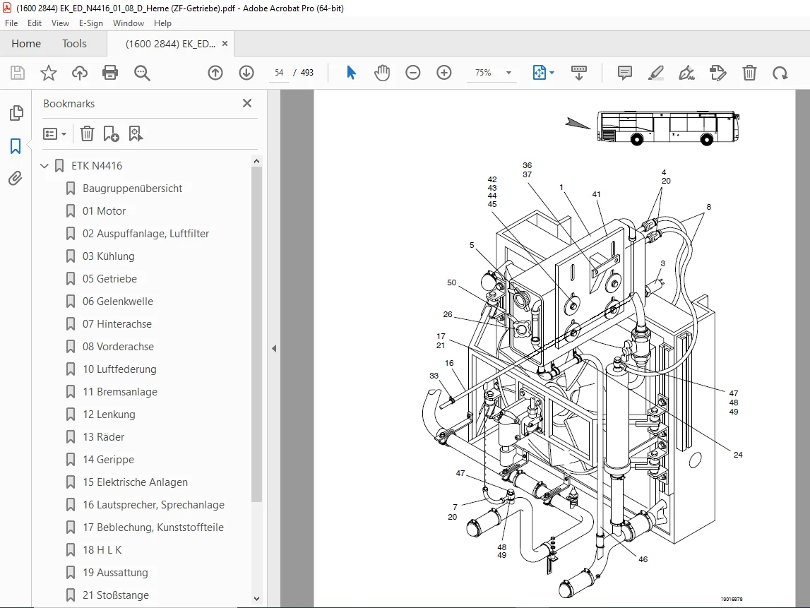
Task: Open the File menu
Action: tap(11, 23)
